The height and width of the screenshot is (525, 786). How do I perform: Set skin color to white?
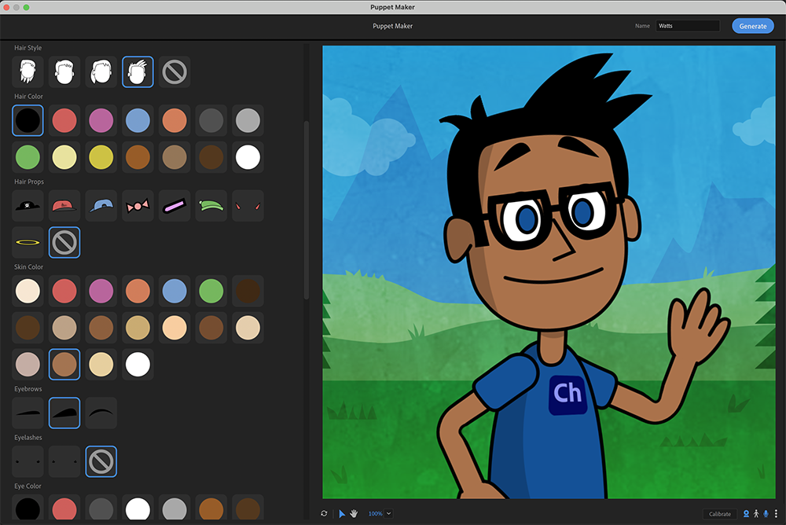[x=138, y=364]
